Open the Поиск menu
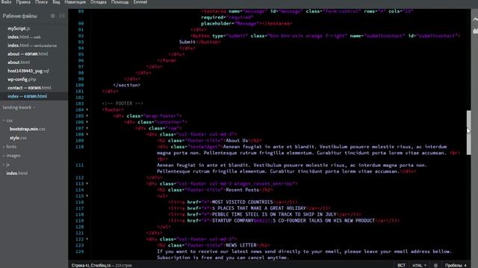Image resolution: width=478 pixels, height=268 pixels. click(42, 2)
